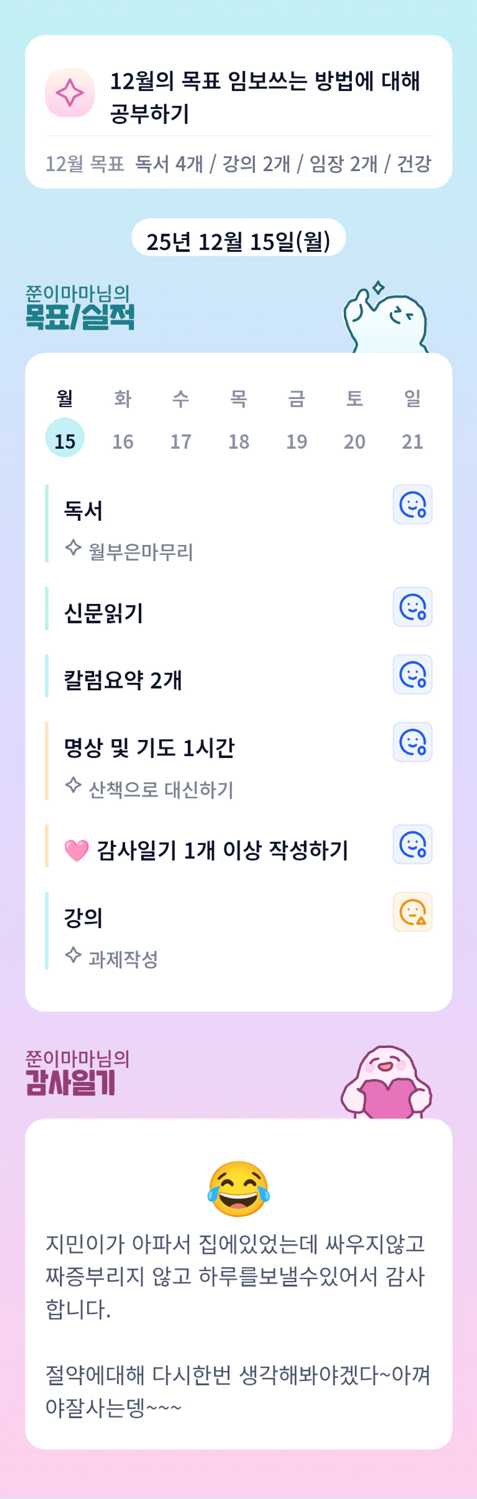
Task: Click the status face icon for 칼럼요약 2개
Action: [412, 674]
